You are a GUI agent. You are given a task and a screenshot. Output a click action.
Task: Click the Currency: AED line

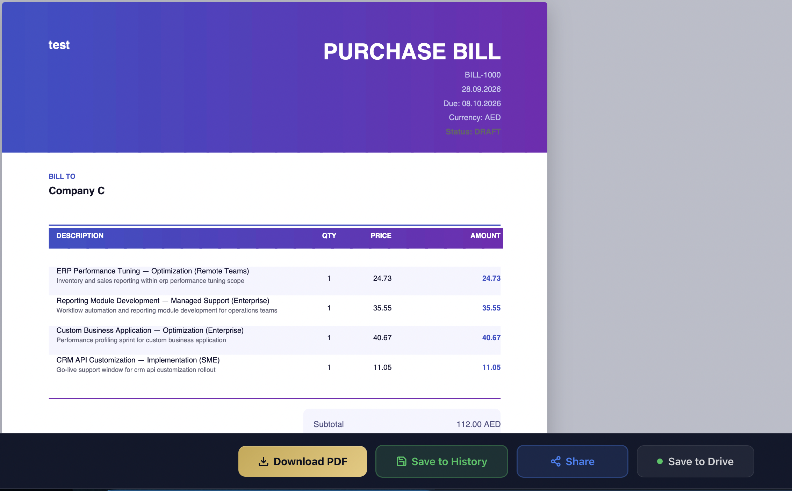(x=475, y=117)
